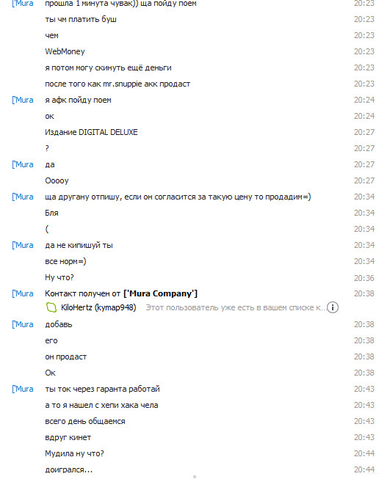379x479 pixels.
Task: Click the message 'вдруг кинет'
Action: tap(68, 437)
